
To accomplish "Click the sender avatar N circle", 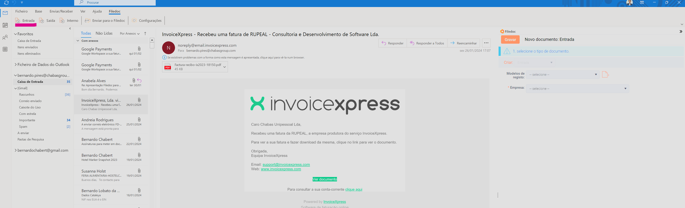I will pos(169,48).
